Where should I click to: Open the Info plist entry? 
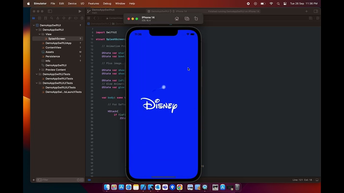48,61
